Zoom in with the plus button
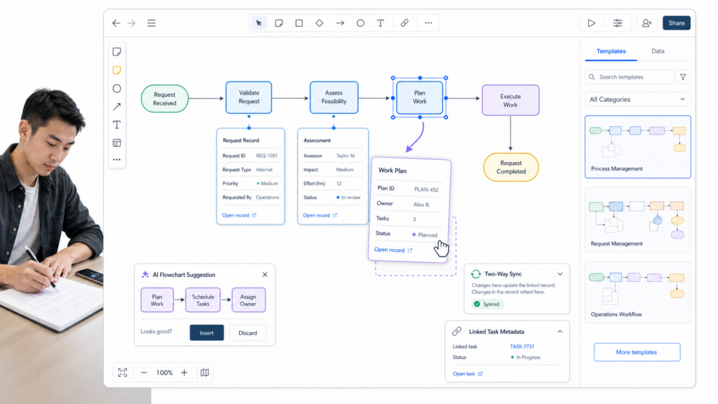Screen dimensions: 718x404 (x=184, y=372)
